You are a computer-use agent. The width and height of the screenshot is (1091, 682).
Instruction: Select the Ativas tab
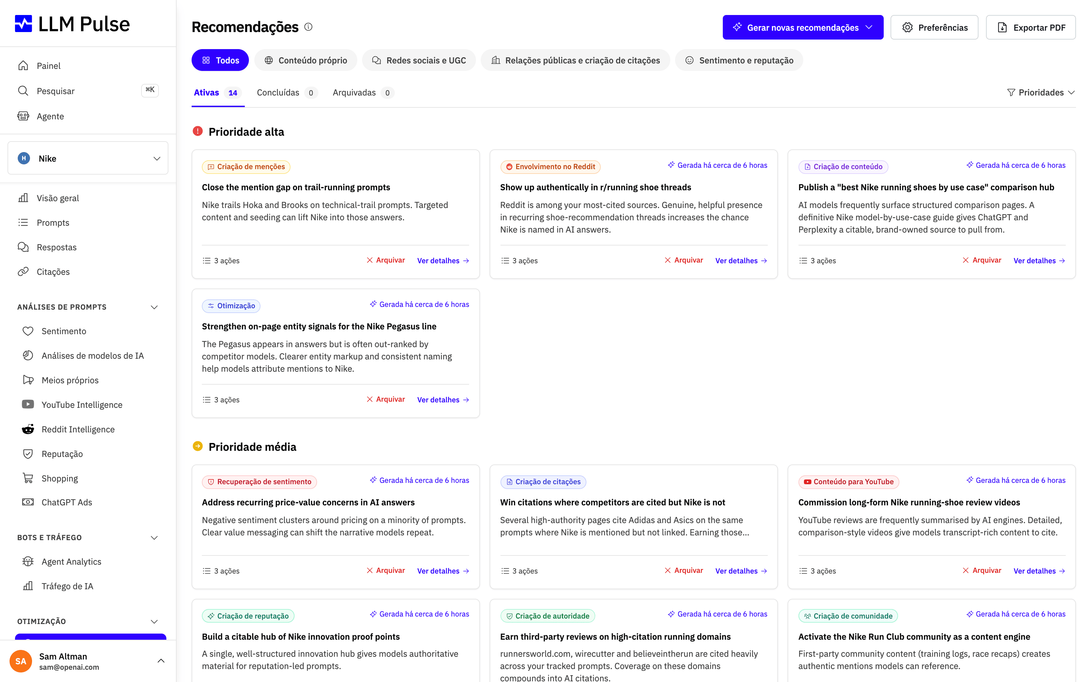(x=218, y=92)
